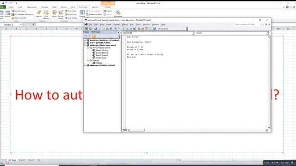Open Object Browser icon in VBA toolbar

(x=146, y=29)
